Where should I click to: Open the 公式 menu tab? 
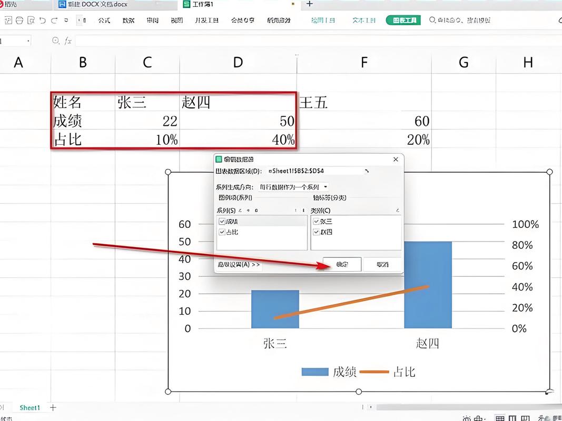(104, 21)
